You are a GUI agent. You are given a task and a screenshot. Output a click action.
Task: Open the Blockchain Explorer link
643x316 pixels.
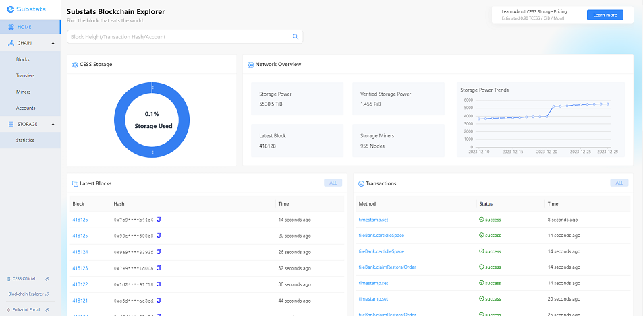pos(26,294)
